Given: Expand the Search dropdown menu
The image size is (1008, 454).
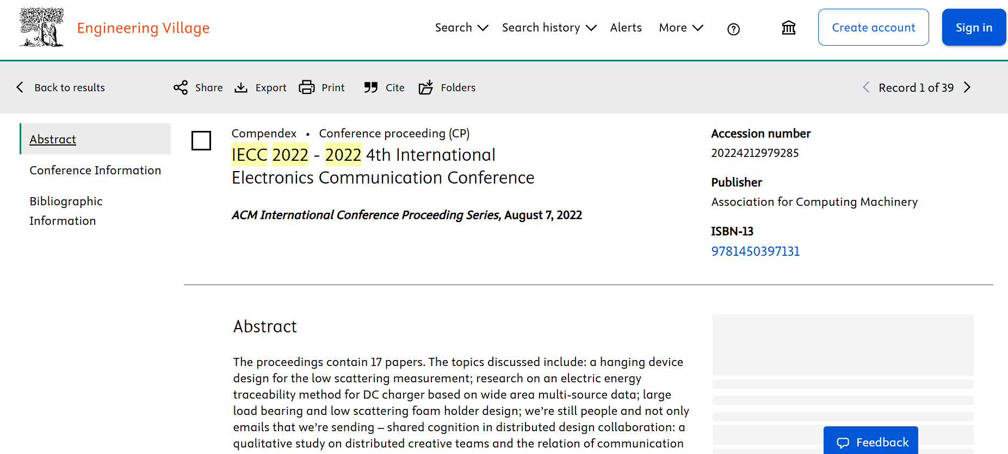Looking at the screenshot, I should (461, 28).
